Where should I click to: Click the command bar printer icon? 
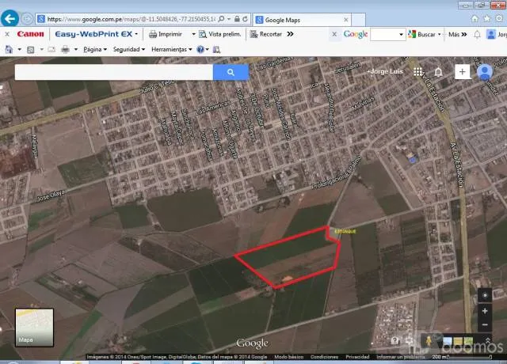65,49
